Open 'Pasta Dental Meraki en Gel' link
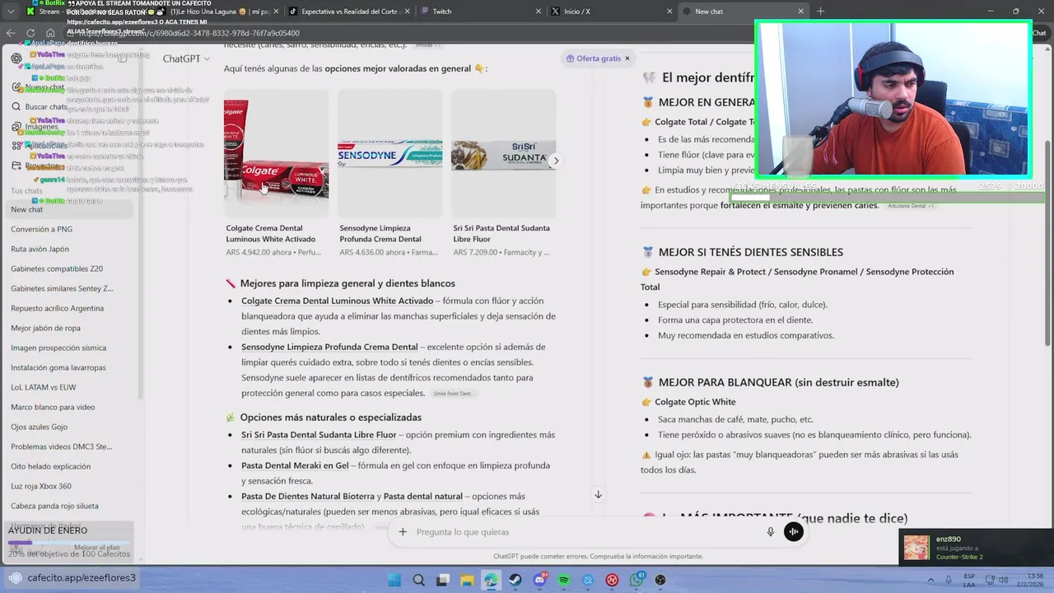The height and width of the screenshot is (593, 1054). pos(295,465)
